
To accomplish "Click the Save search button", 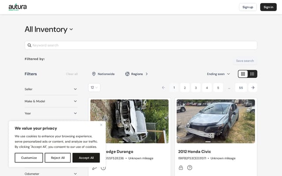I will point(245,61).
